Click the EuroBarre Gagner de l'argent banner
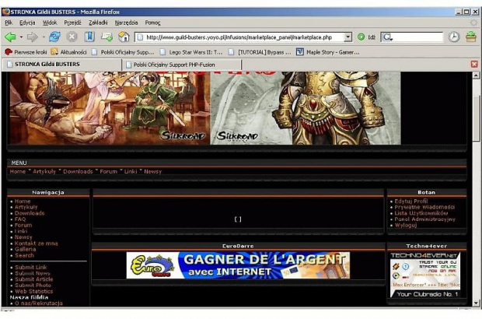482x319 pixels. [238, 265]
